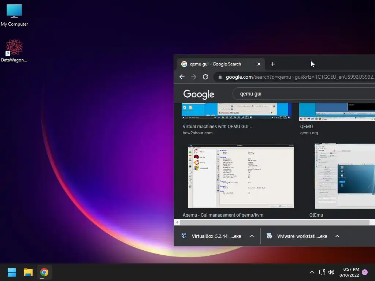View site security lock information
This screenshot has width=375, height=281.
tap(220, 77)
